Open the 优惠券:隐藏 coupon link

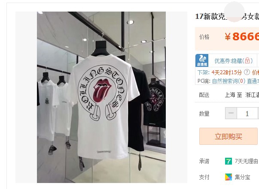point(234,61)
